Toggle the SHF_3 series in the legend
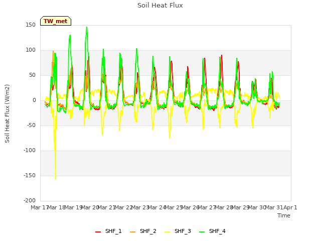The height and width of the screenshot is (241, 321). 178,231
